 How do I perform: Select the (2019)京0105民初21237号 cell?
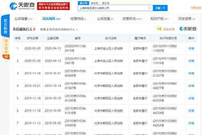pos(165,73)
